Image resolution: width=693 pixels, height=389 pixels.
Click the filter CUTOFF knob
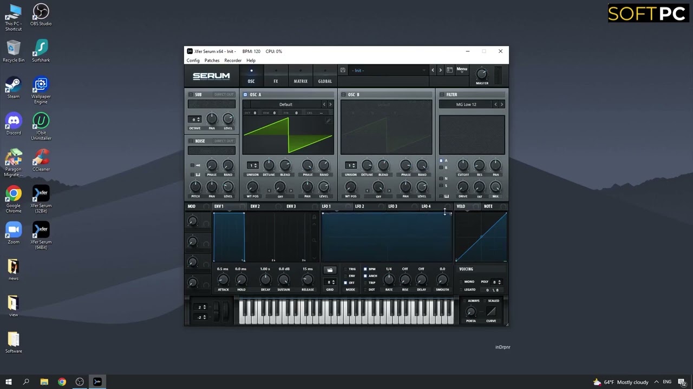click(x=463, y=165)
